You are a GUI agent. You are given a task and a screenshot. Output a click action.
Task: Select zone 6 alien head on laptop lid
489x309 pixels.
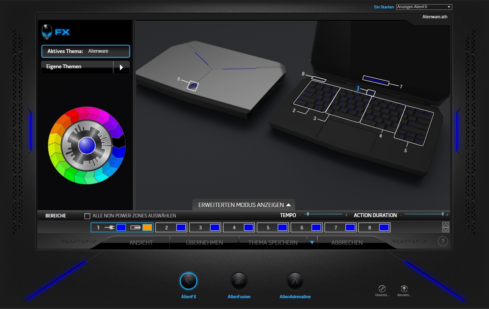tap(193, 86)
